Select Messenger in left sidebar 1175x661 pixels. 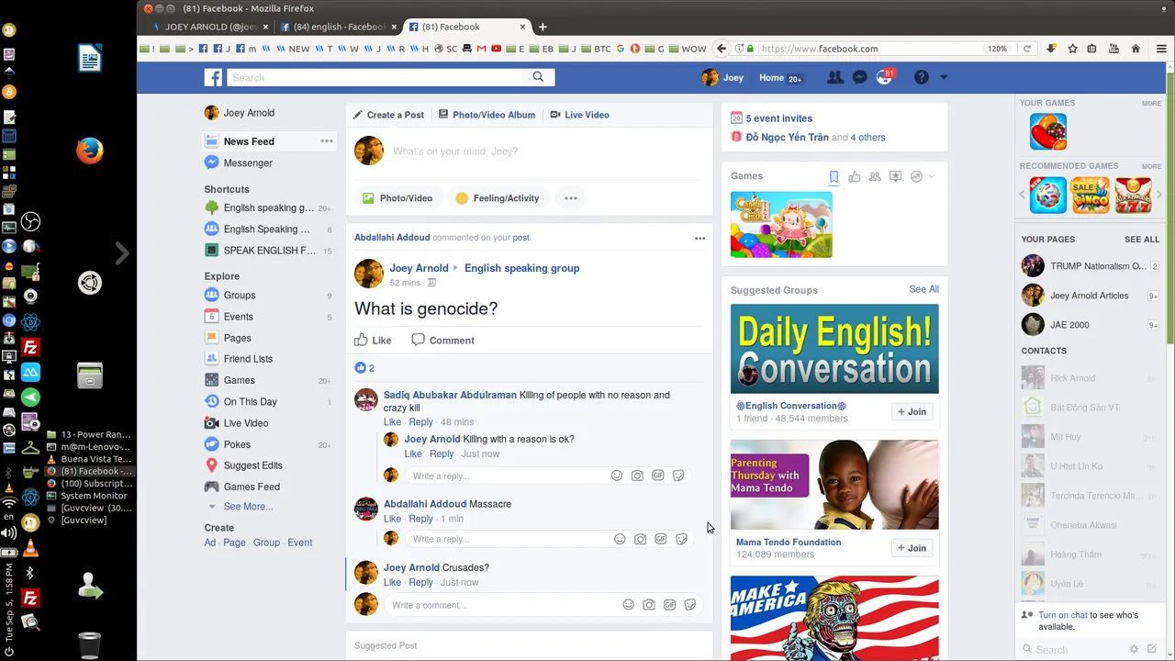[x=248, y=162]
